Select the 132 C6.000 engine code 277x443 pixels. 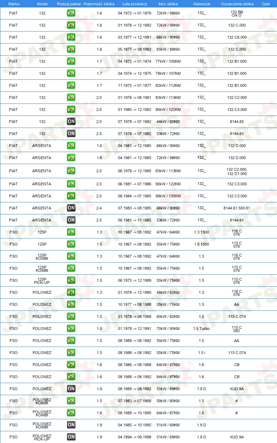[x=237, y=37]
